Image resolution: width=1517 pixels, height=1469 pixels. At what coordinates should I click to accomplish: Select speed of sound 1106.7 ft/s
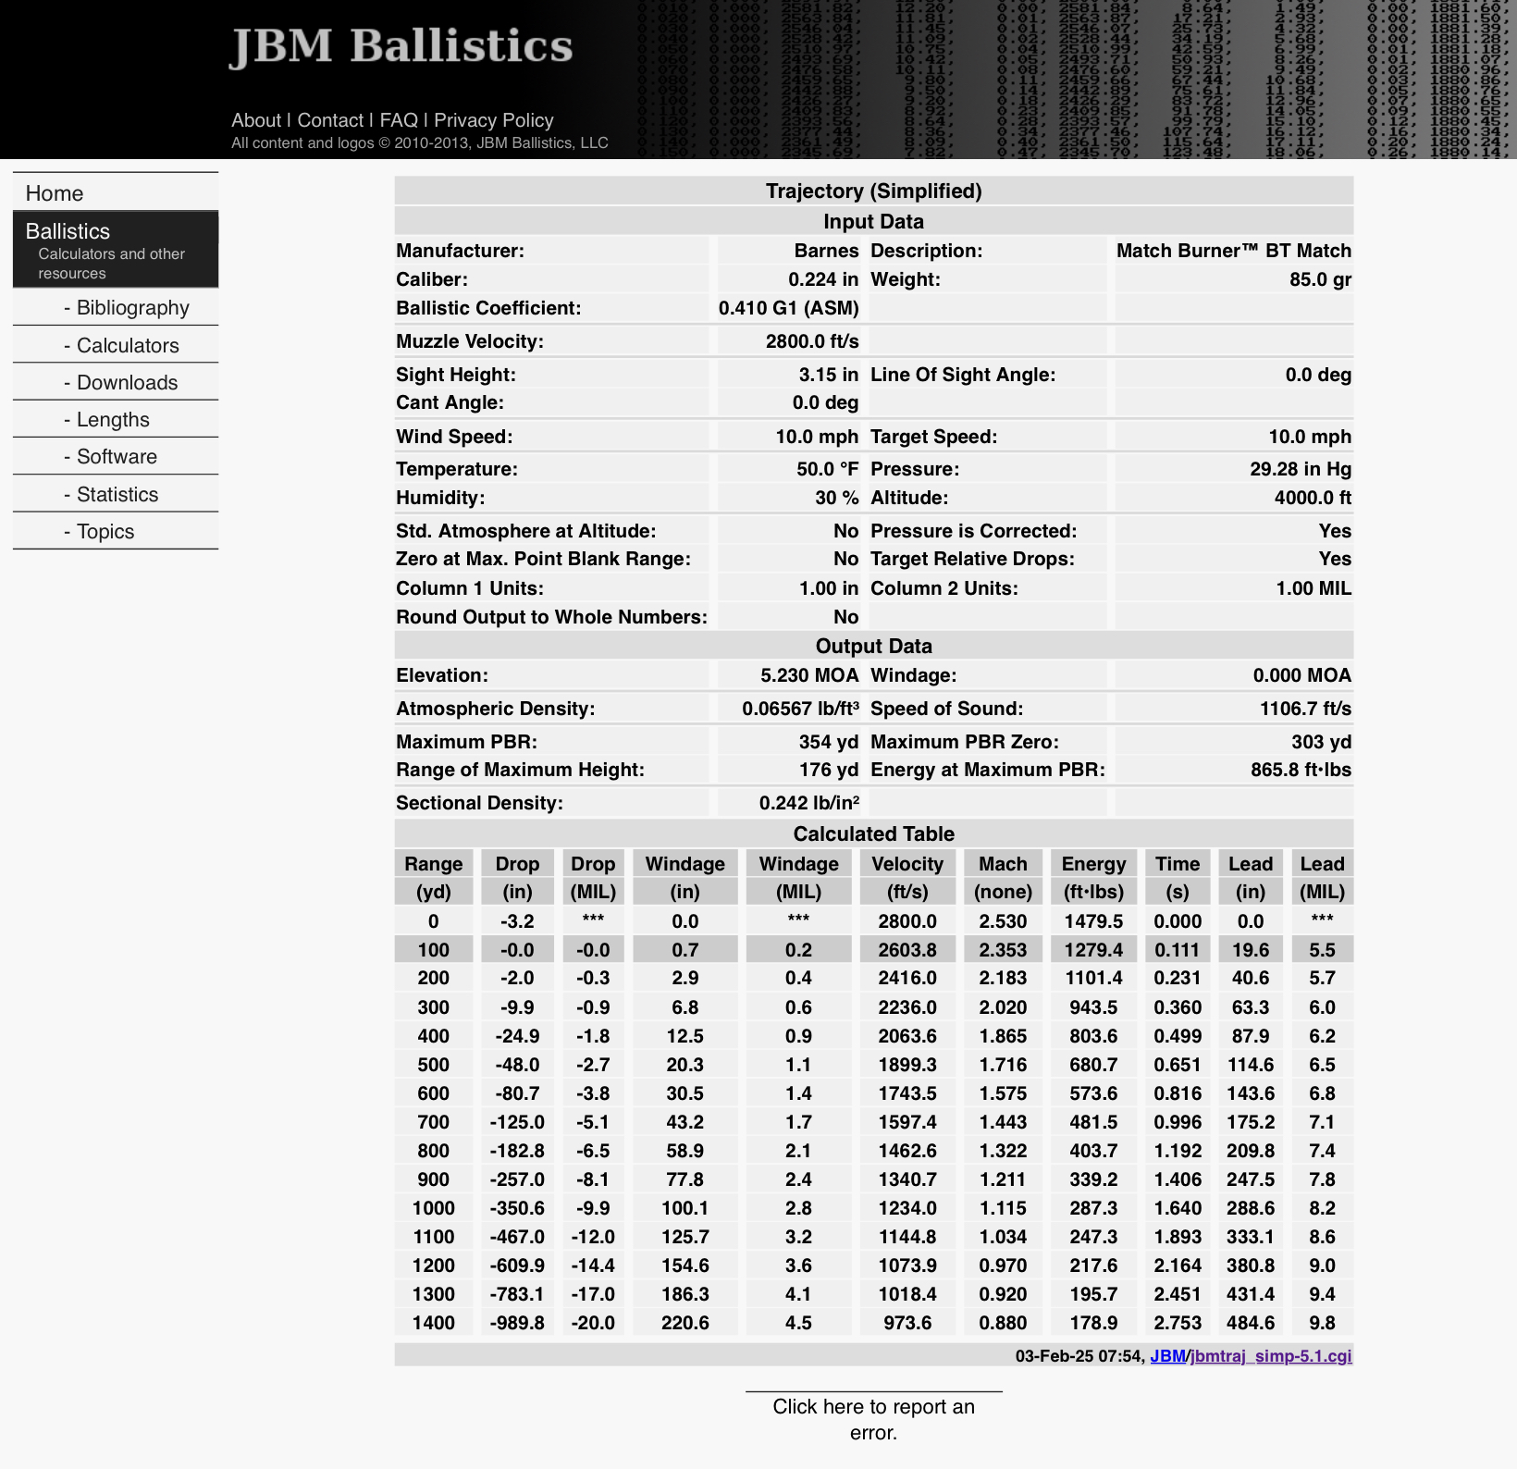pos(1305,709)
